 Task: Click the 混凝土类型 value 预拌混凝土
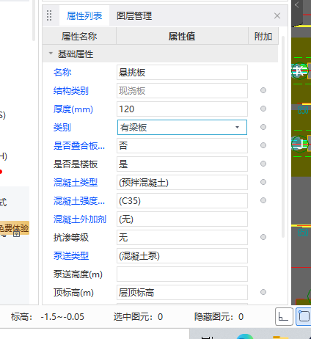tap(182, 183)
